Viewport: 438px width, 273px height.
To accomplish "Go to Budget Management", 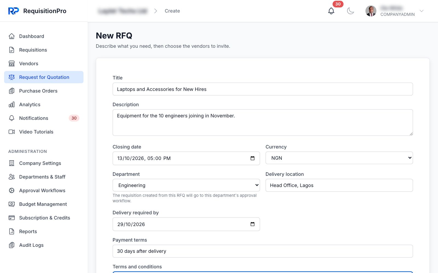I will coord(44,204).
